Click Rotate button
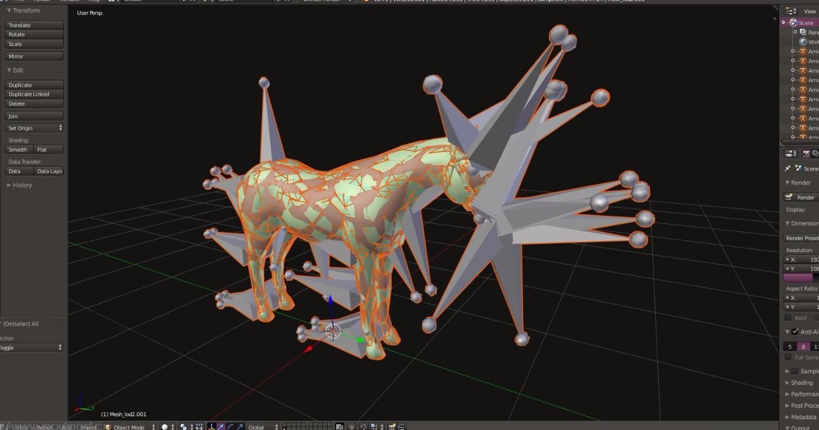This screenshot has width=819, height=430. click(34, 34)
